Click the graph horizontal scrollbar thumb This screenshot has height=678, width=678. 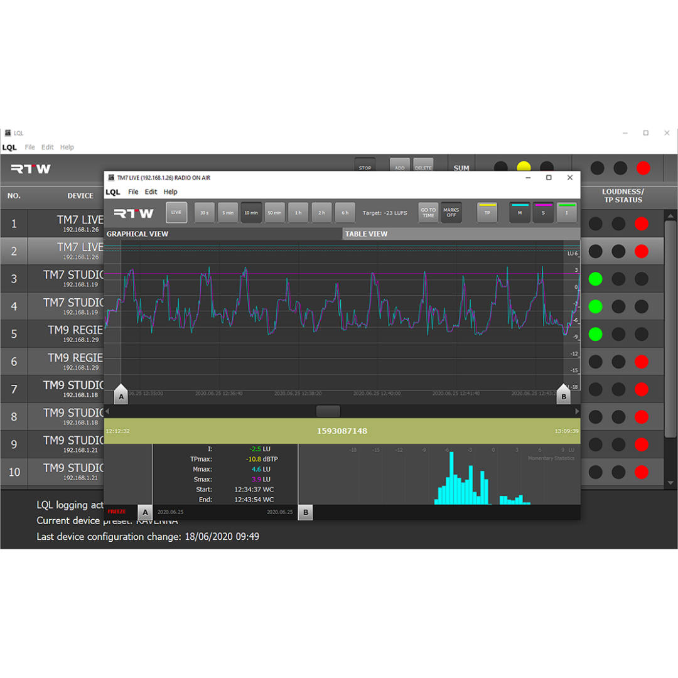328,411
